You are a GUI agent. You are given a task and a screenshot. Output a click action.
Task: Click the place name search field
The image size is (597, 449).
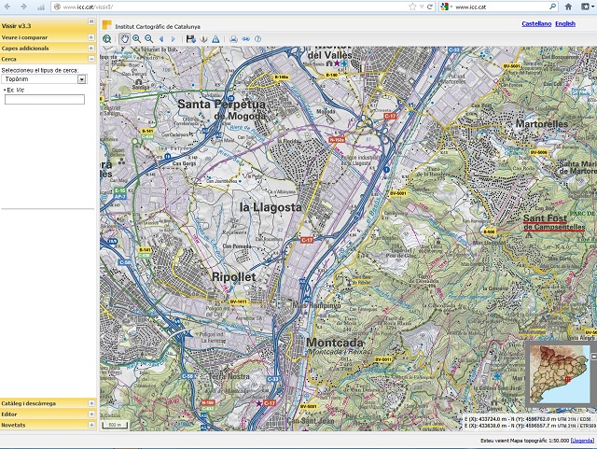45,99
